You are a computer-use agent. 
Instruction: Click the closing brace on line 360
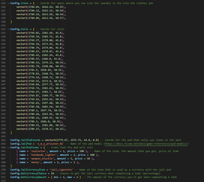pos(11,133)
